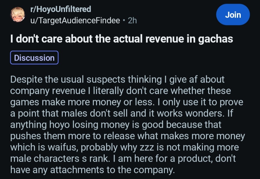Screen dimensions: 260x179
Task: Filter posts by the Discussion flair
Action: pyautogui.click(x=34, y=58)
